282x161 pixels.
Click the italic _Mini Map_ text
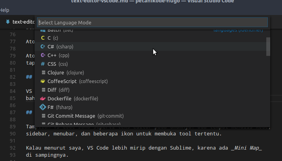pos(246,148)
